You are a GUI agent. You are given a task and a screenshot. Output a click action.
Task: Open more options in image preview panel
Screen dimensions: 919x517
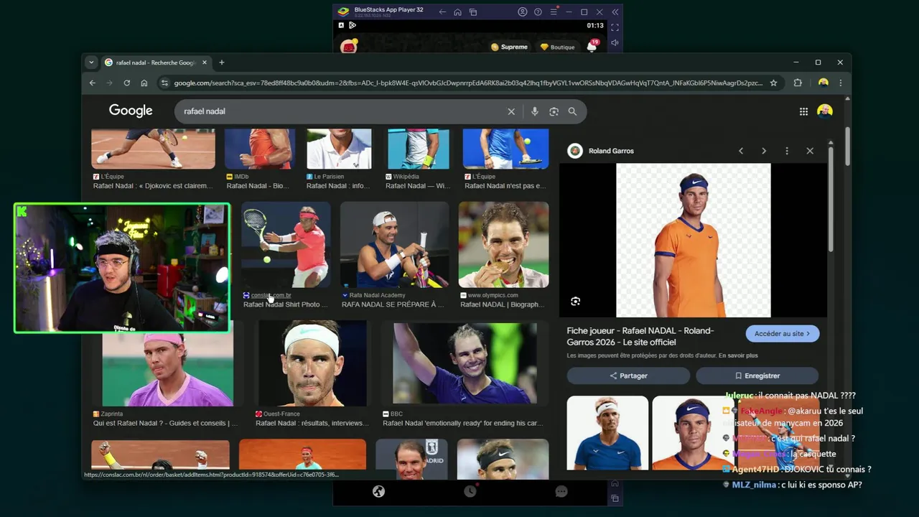pyautogui.click(x=787, y=151)
